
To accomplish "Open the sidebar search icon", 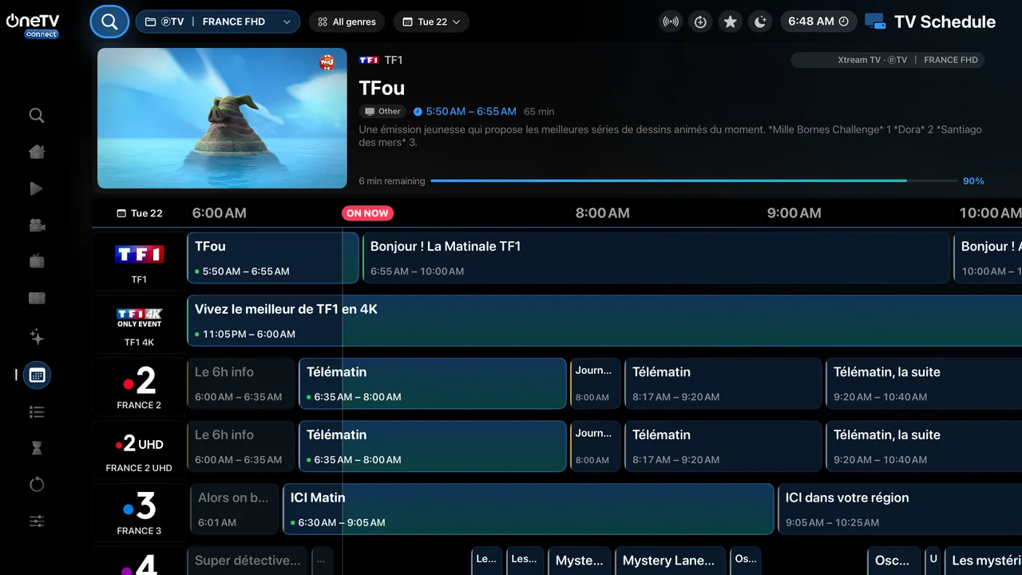I will click(x=37, y=116).
